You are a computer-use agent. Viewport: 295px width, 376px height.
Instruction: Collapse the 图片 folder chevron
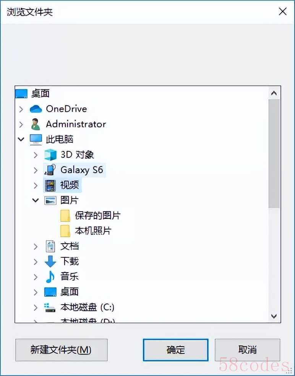click(36, 200)
